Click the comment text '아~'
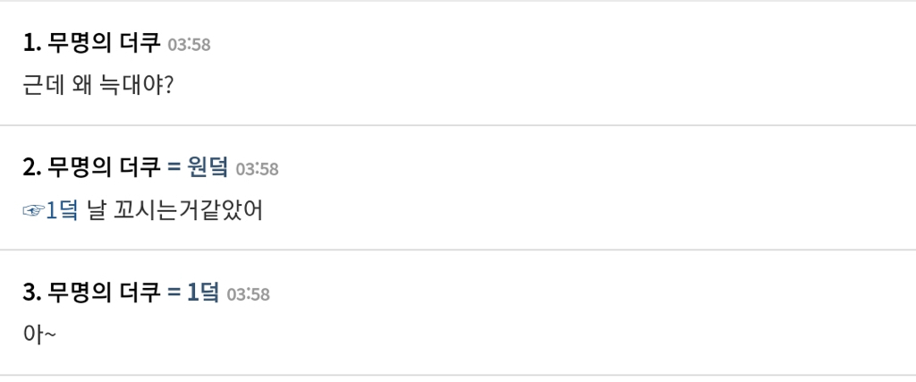This screenshot has width=916, height=382. coord(40,336)
